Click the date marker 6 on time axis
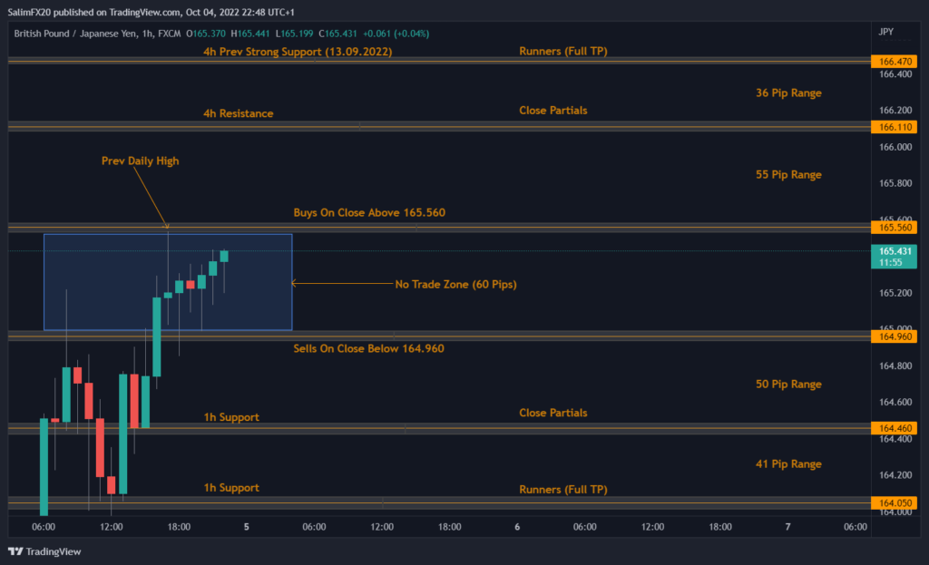Screen dimensions: 929x565 tap(517, 526)
